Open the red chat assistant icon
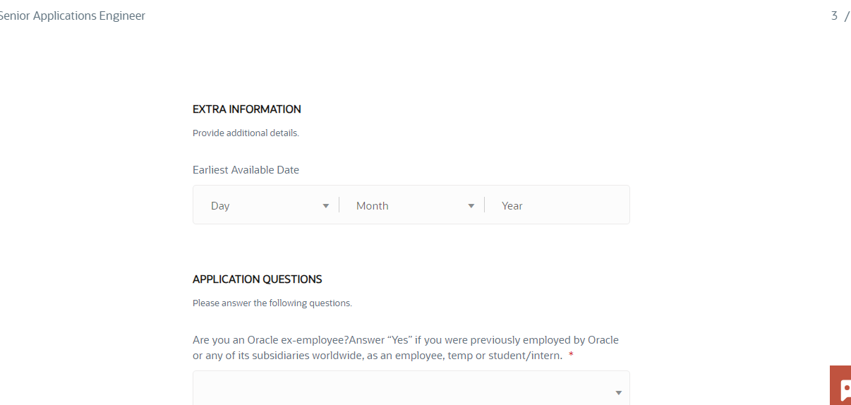This screenshot has height=405, width=851. pos(840,385)
